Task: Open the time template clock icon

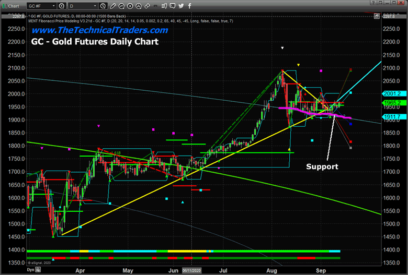Action: tap(103, 6)
